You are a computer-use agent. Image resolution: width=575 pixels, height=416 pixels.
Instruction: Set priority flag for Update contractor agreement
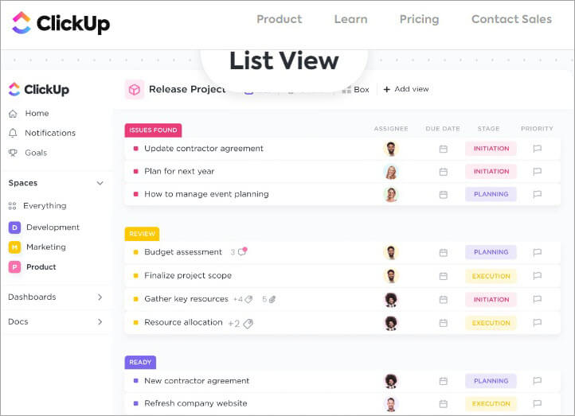point(538,148)
